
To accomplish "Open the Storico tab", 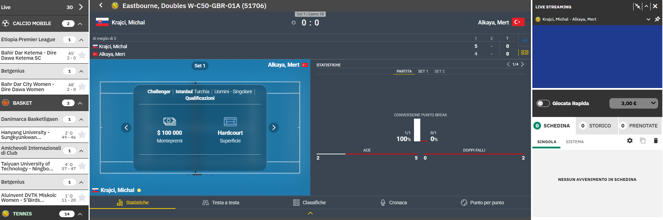I will coord(596,126).
